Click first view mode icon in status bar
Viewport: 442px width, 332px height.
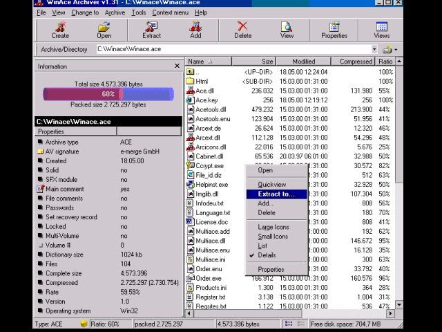pos(289,324)
